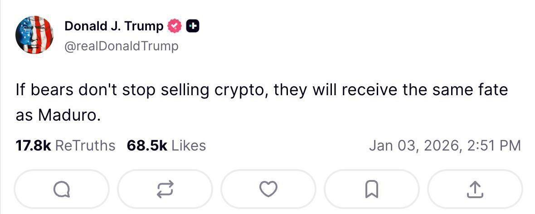The image size is (535, 214).
Task: View the 68.5k Likes list
Action: [x=166, y=146]
